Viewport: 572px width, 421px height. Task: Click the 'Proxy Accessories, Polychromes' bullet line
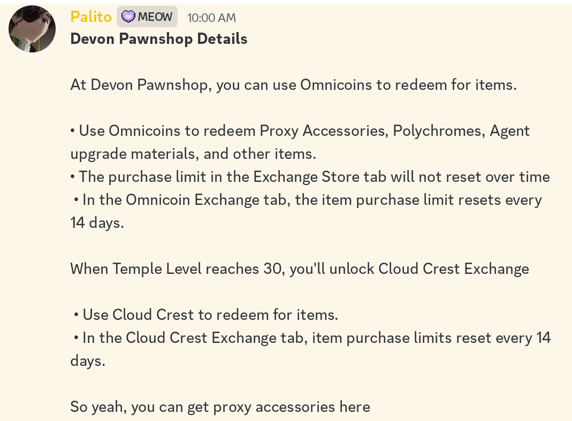(x=300, y=131)
